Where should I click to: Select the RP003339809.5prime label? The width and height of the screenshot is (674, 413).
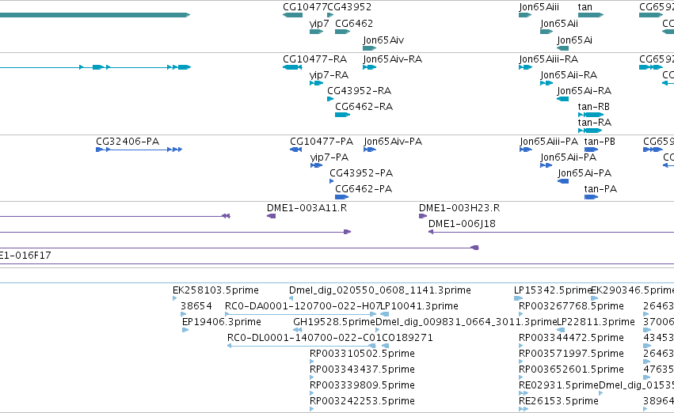[x=362, y=386]
